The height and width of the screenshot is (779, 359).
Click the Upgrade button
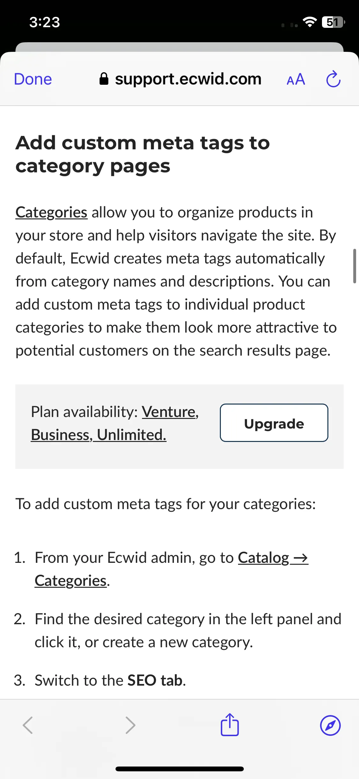click(274, 423)
